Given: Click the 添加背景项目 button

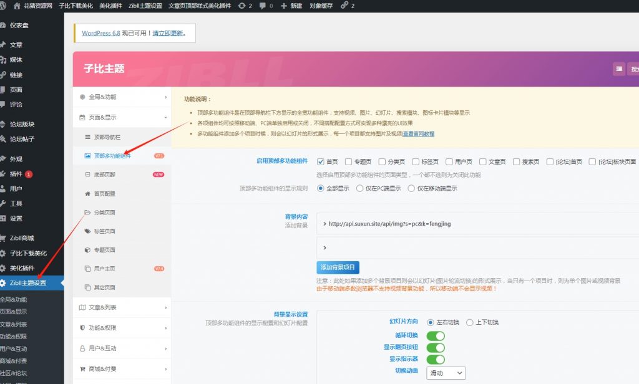Looking at the screenshot, I should point(338,267).
